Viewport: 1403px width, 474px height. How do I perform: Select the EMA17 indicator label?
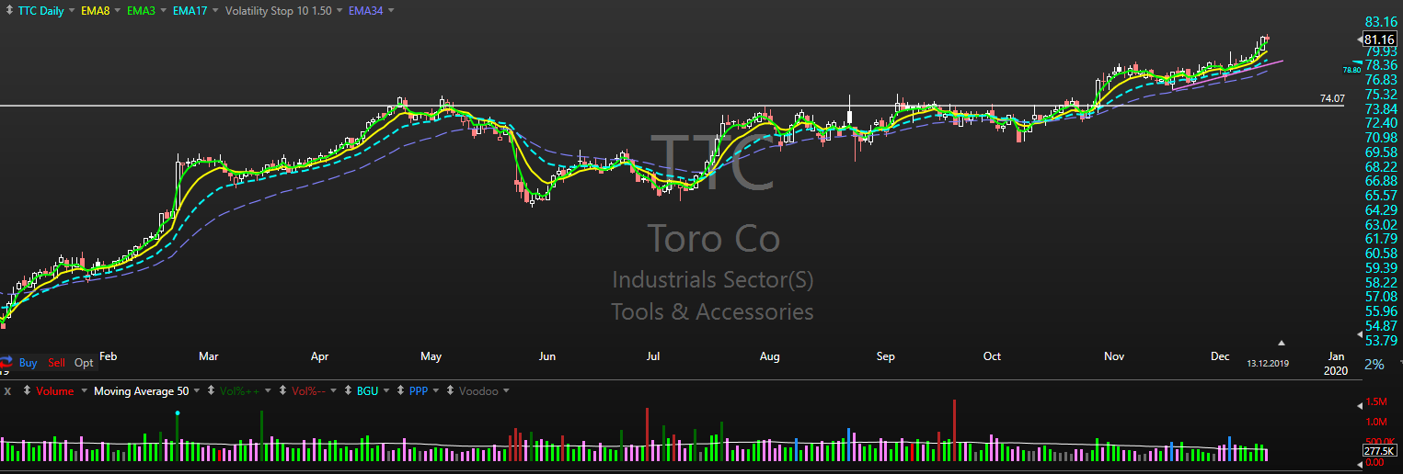[191, 10]
